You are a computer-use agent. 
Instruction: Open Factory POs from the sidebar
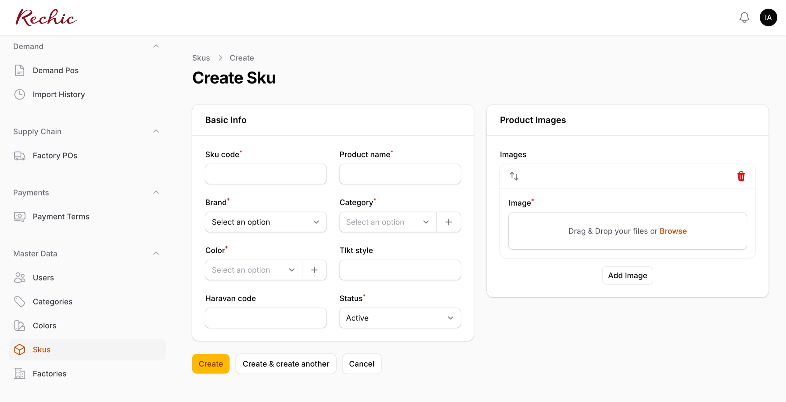tap(55, 155)
